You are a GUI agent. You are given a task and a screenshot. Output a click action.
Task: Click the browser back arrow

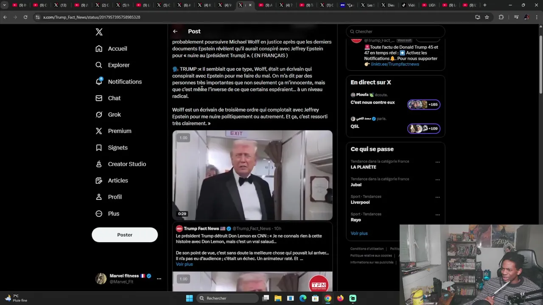[x=5, y=17]
